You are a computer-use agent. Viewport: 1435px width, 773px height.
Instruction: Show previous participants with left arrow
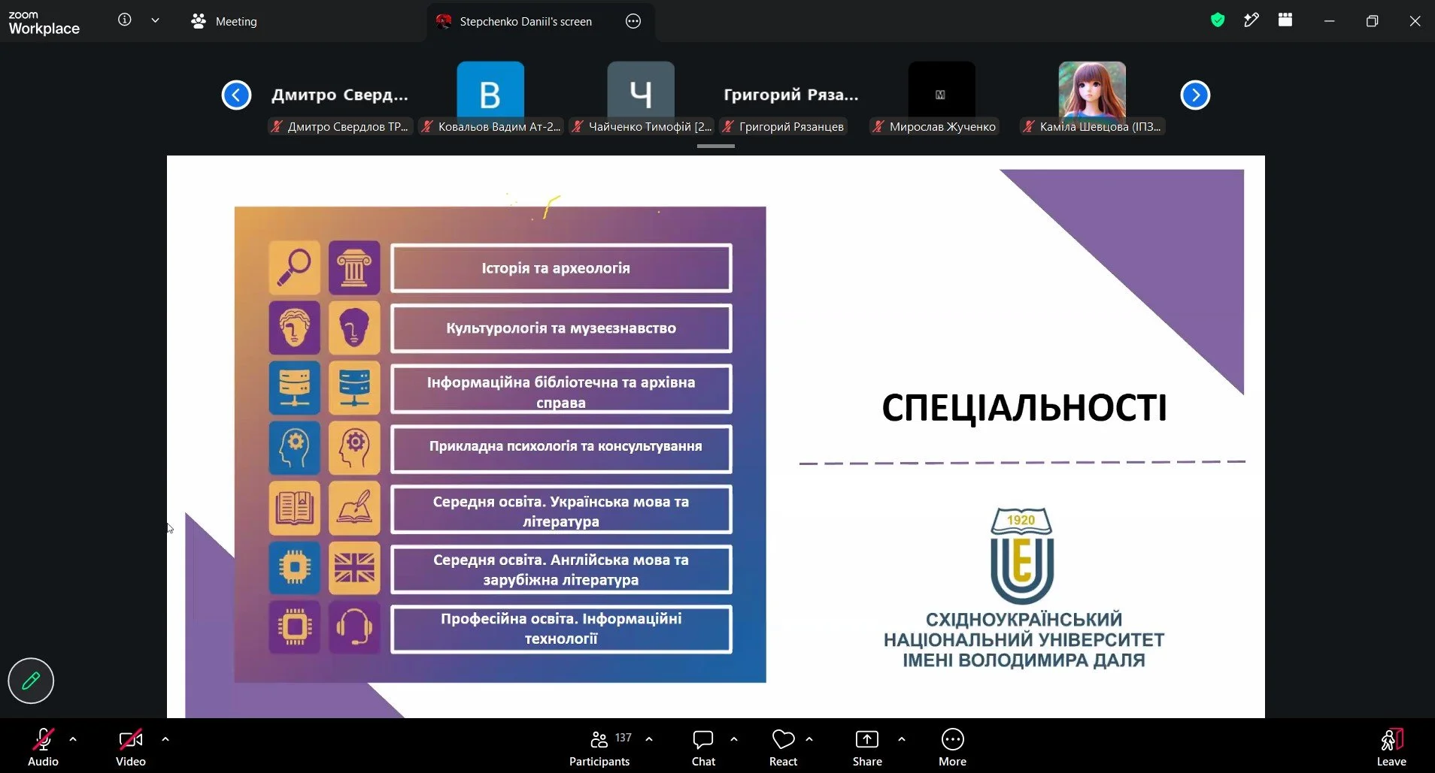point(236,95)
